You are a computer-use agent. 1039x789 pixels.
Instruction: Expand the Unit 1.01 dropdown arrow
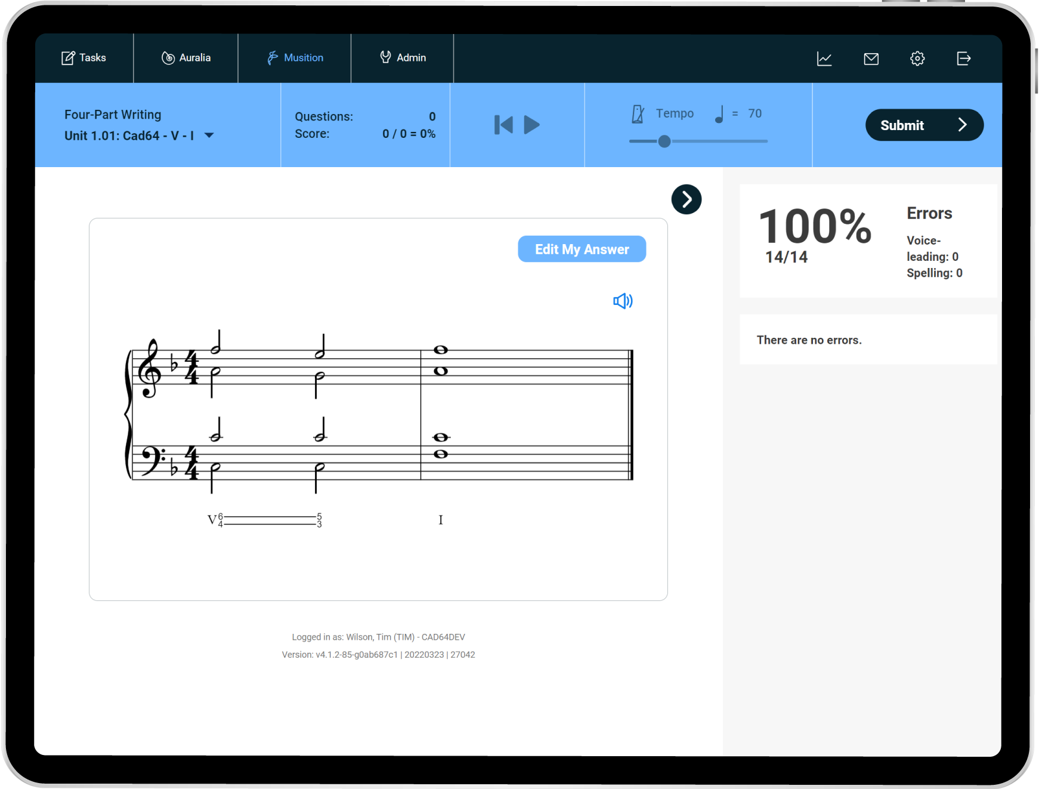pyautogui.click(x=209, y=135)
